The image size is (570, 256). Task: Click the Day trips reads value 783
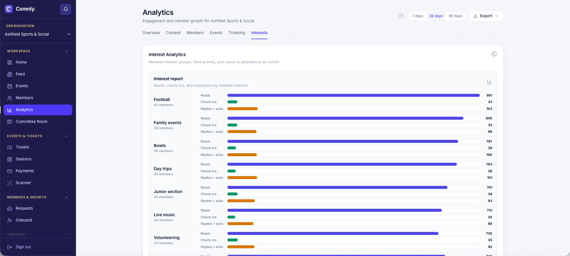coord(489,164)
